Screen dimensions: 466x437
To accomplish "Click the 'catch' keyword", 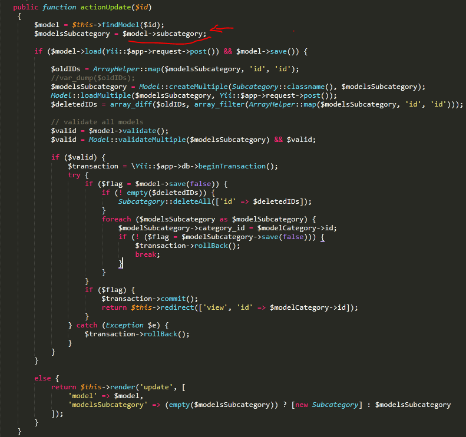I will click(x=87, y=325).
